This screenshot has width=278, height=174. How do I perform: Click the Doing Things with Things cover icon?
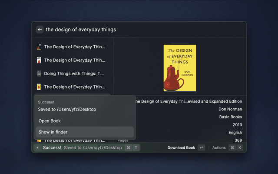point(39,74)
